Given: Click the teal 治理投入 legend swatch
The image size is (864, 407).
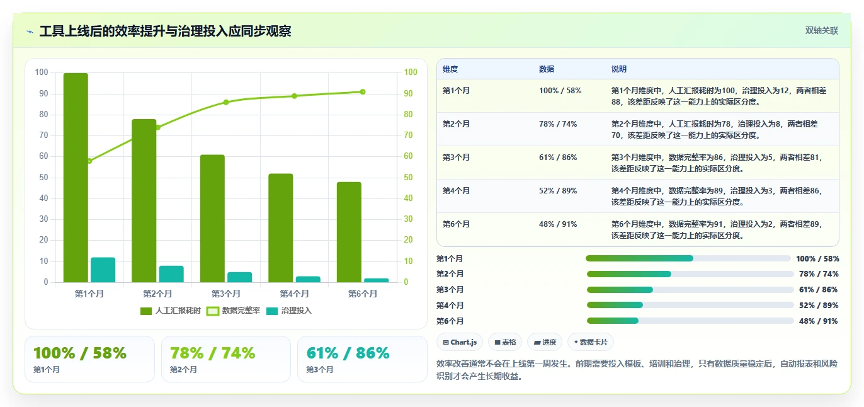Looking at the screenshot, I should 273,311.
